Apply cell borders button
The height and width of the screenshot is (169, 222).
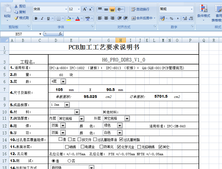pyautogui.click(x=58, y=19)
